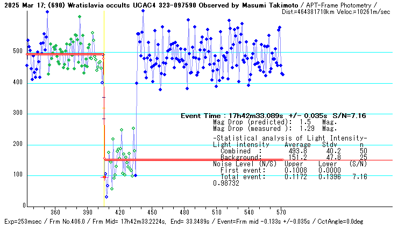The width and height of the screenshot is (398, 228).
Task: Click the 0.98732 value
Action: click(x=226, y=183)
